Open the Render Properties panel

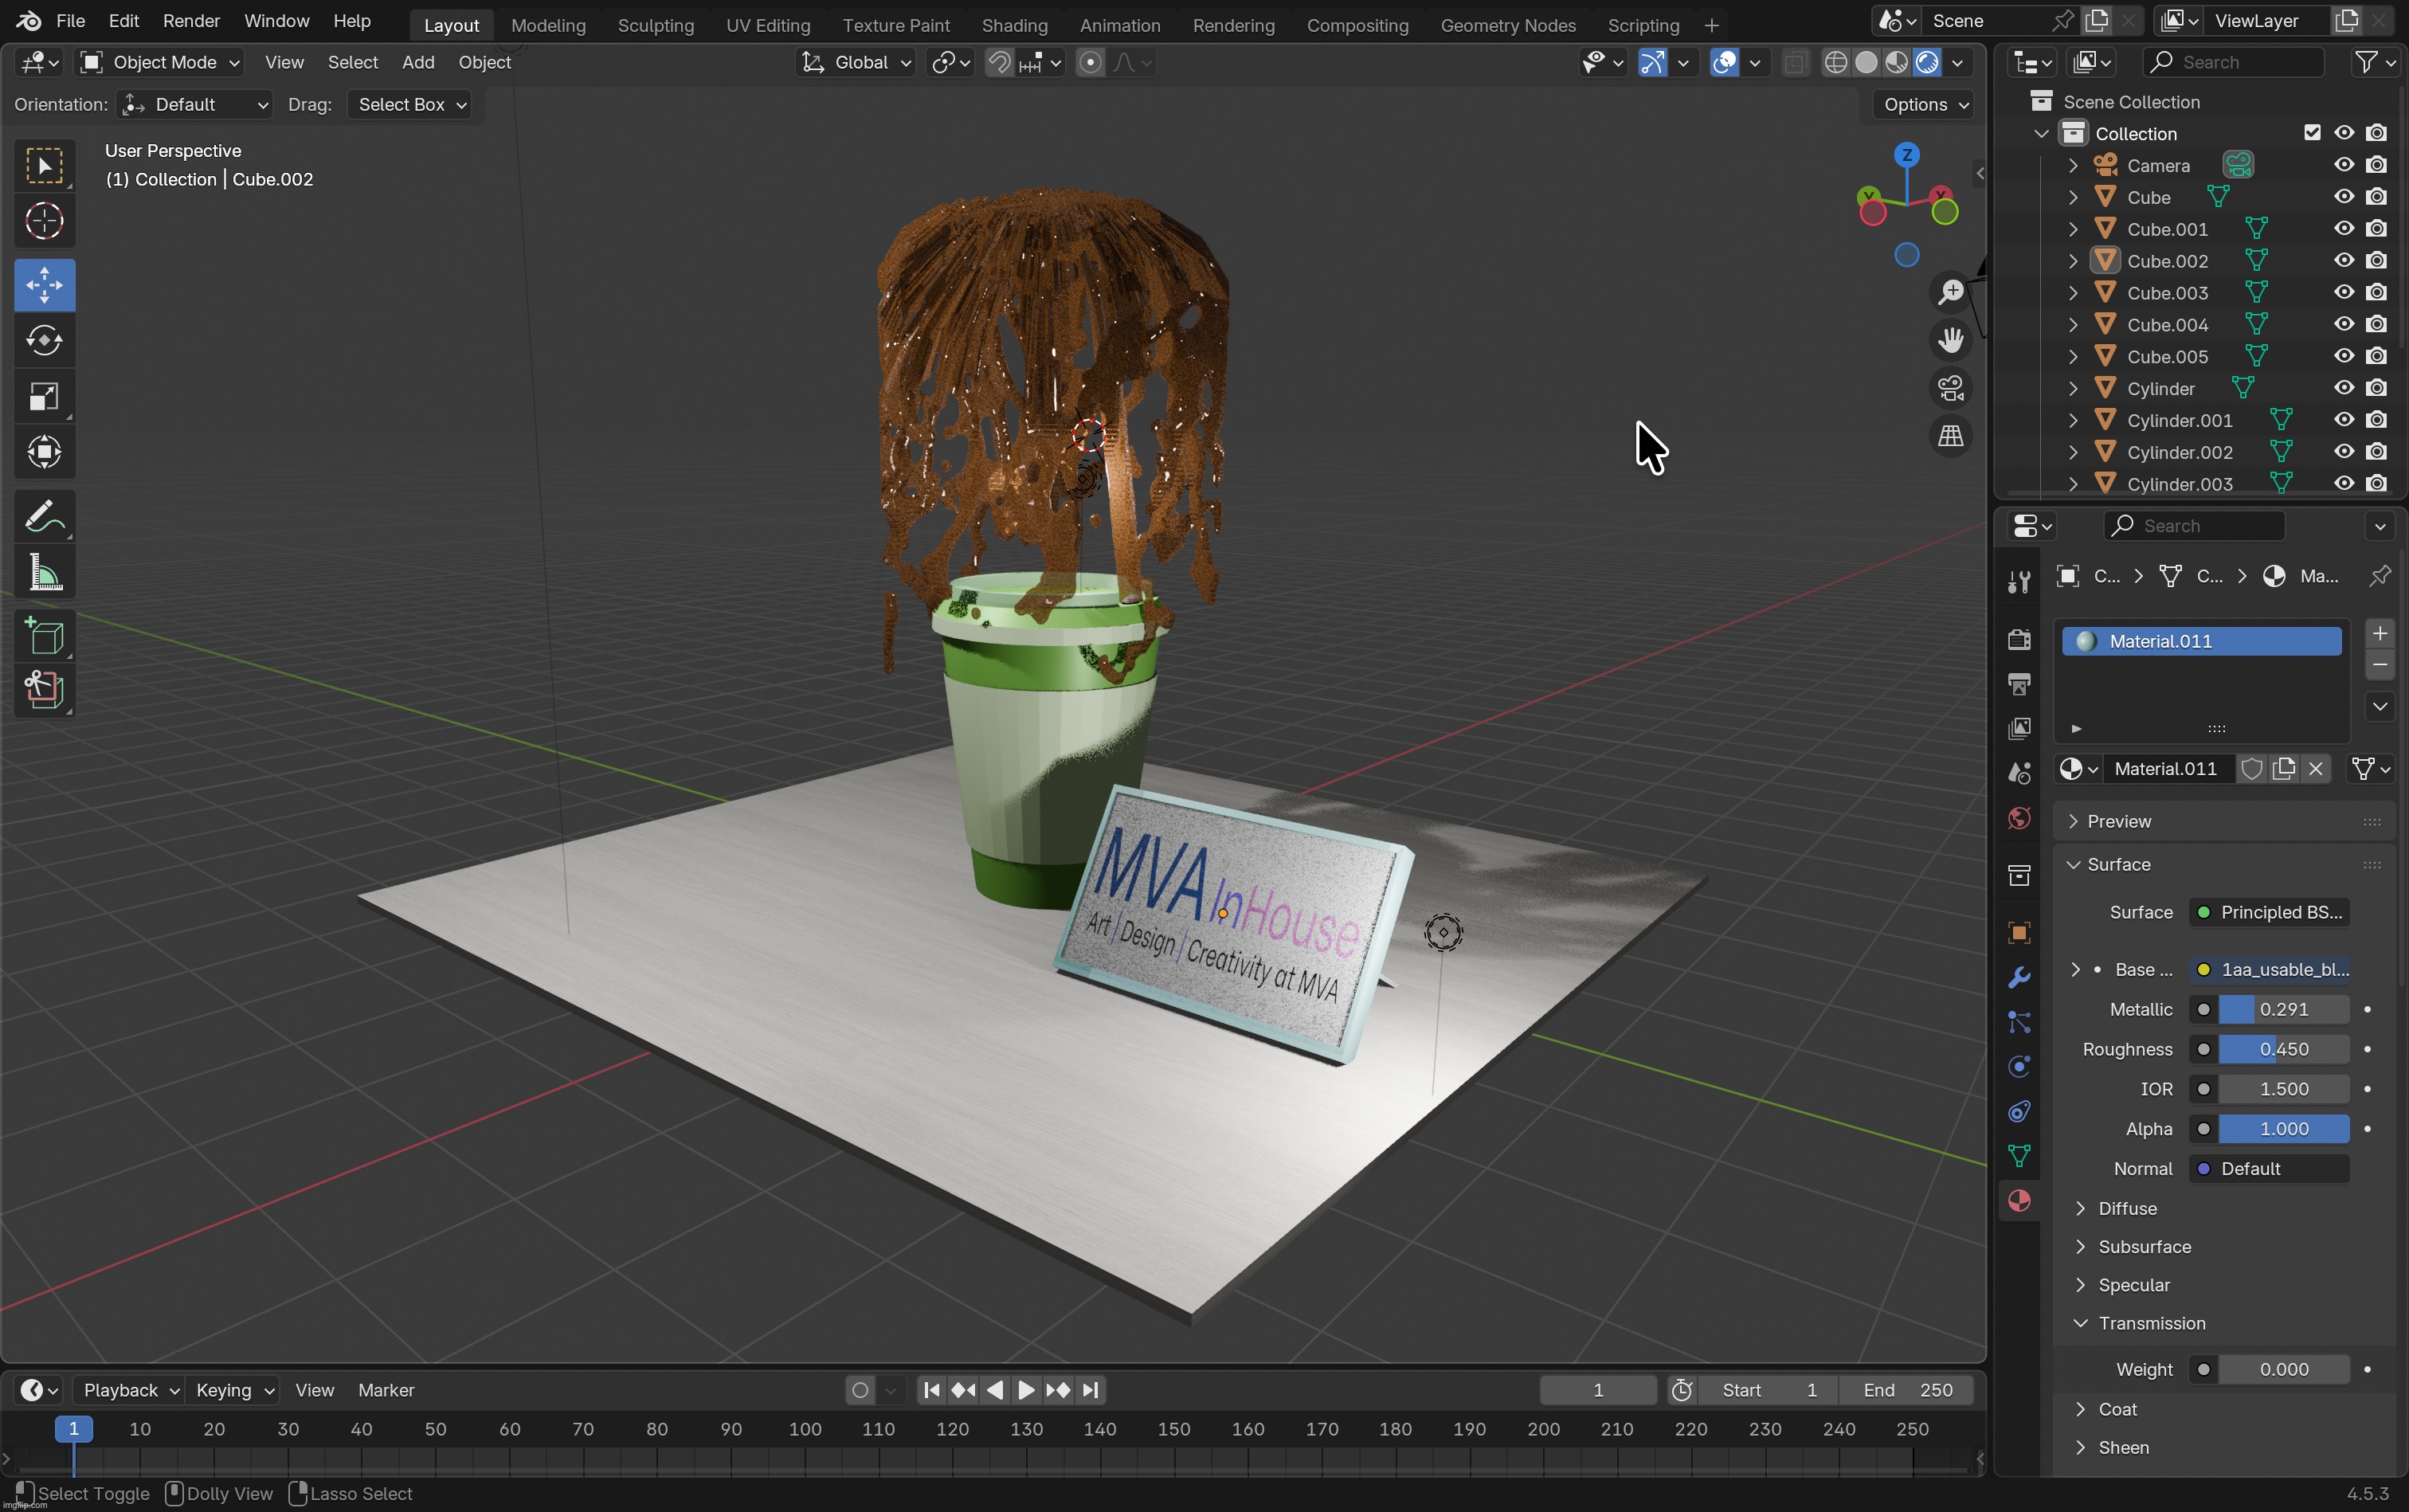click(x=2019, y=638)
